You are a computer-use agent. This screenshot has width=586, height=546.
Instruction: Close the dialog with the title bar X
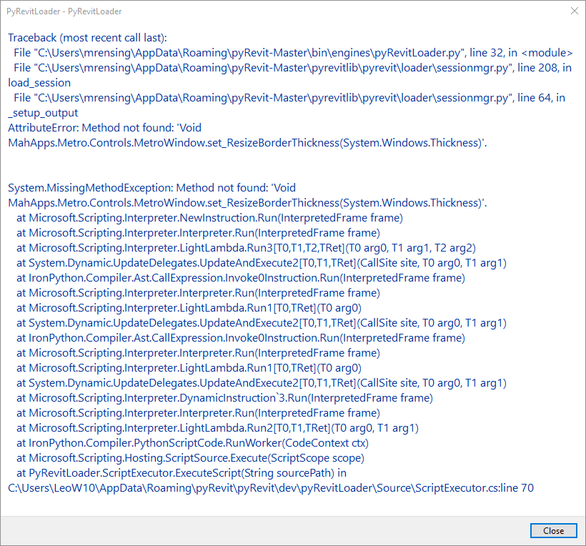click(x=575, y=11)
